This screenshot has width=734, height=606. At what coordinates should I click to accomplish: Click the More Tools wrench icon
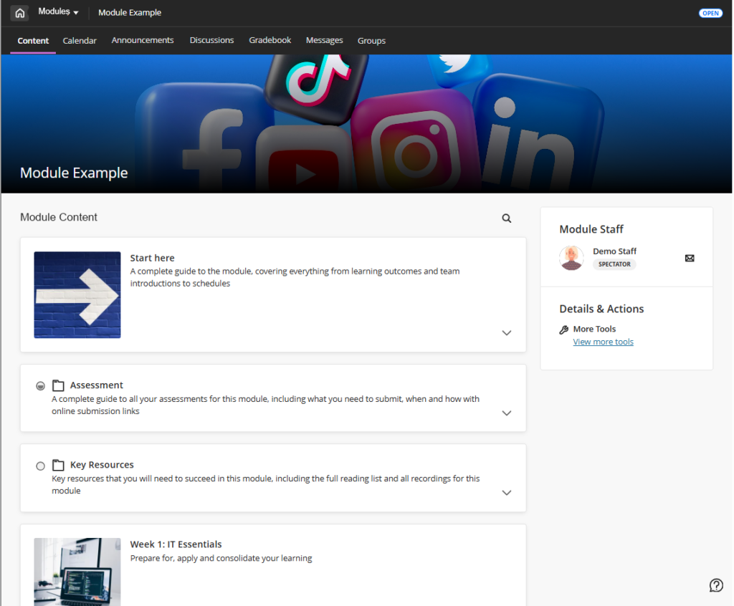point(564,330)
